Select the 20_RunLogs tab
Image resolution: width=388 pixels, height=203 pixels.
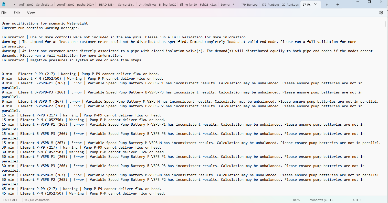point(290,5)
